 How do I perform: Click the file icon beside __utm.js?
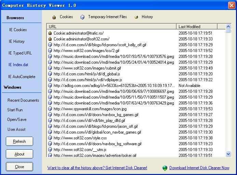50,150
